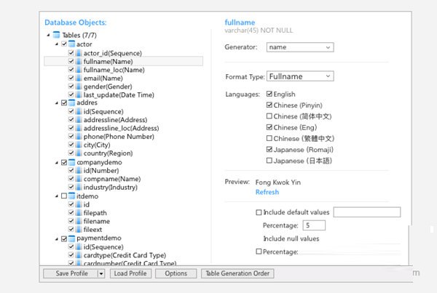This screenshot has width=437, height=293.
Task: Collapse the itdemo table node
Action: 57,196
